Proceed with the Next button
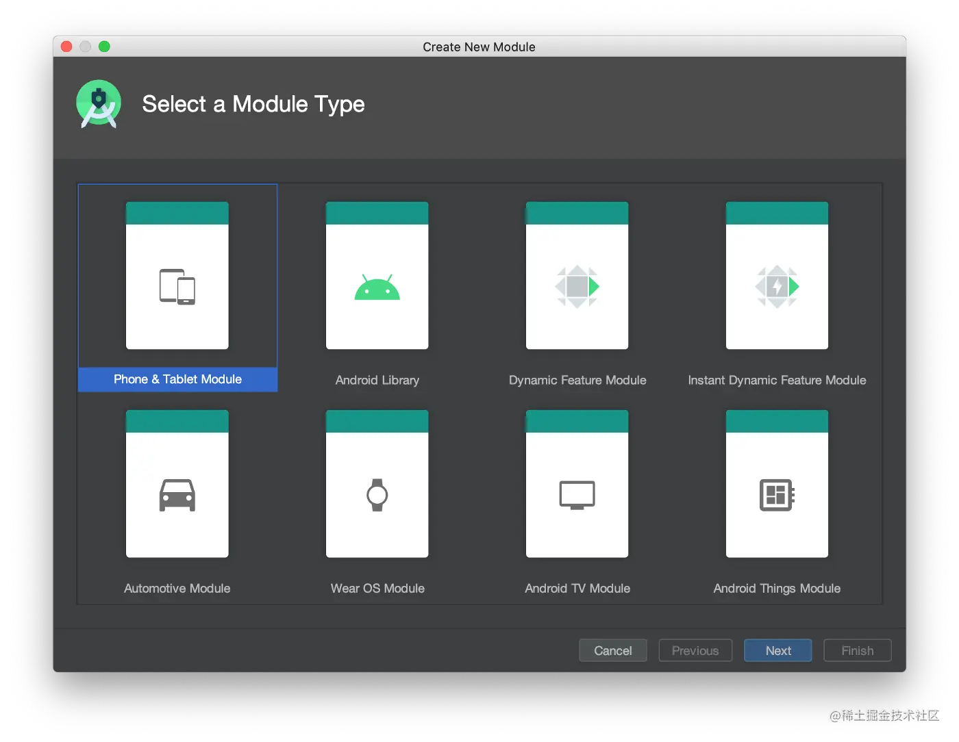The height and width of the screenshot is (742, 959). (x=778, y=650)
